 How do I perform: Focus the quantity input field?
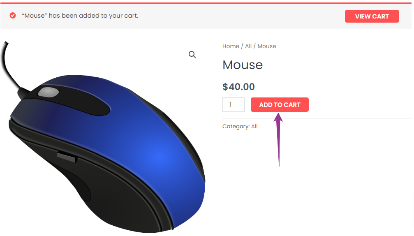coord(234,105)
